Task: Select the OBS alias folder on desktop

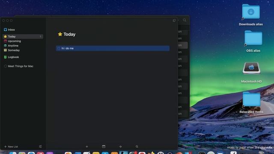Action: pyautogui.click(x=253, y=38)
